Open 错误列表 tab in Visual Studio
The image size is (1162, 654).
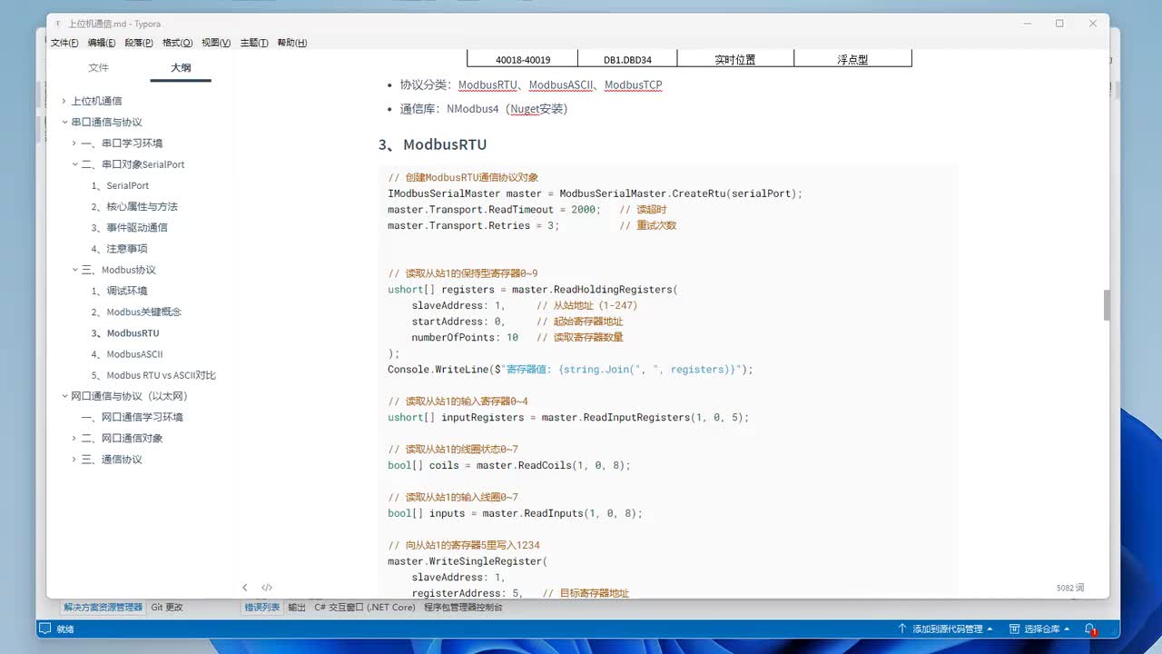tap(262, 607)
